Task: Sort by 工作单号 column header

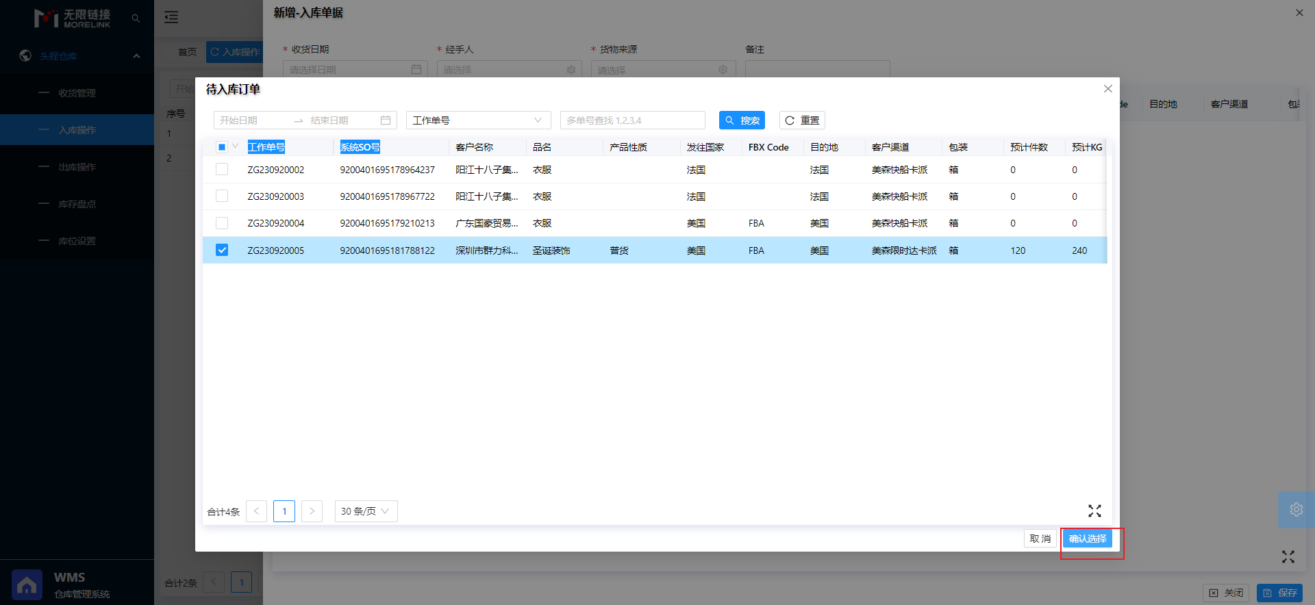Action: (x=266, y=147)
